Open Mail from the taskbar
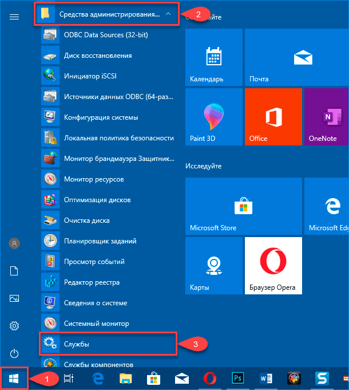 coord(182,379)
